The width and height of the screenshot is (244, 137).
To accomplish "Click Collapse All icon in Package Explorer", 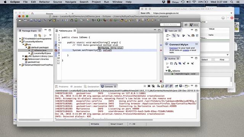I will (35, 35).
